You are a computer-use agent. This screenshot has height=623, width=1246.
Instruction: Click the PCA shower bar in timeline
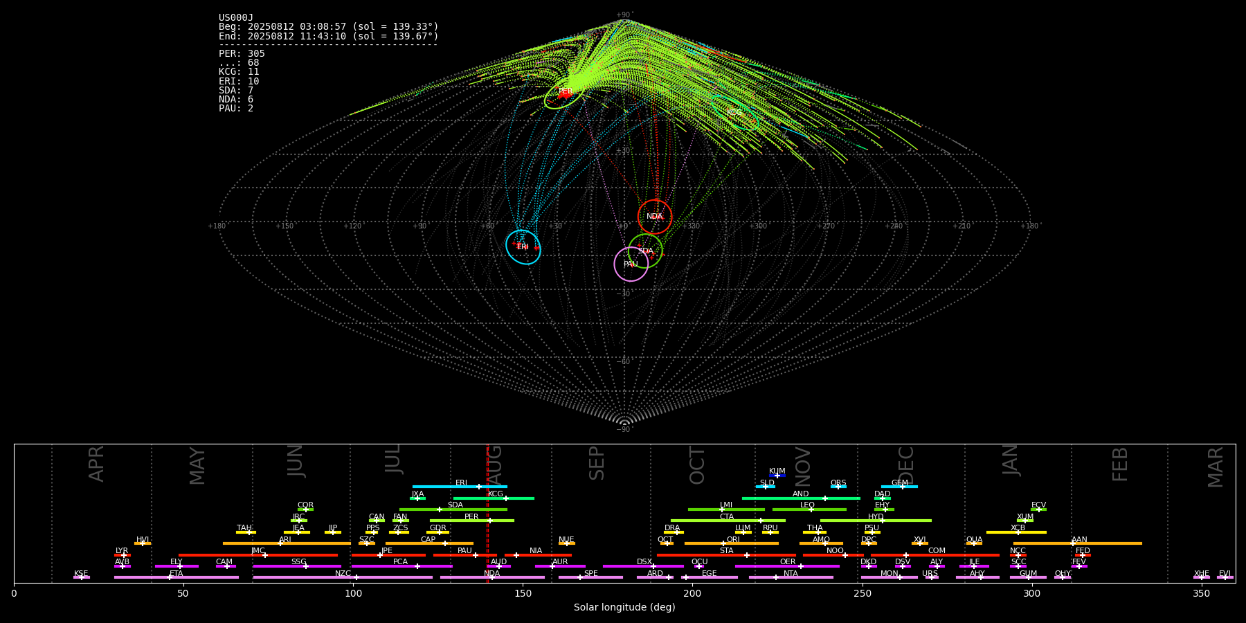click(401, 566)
